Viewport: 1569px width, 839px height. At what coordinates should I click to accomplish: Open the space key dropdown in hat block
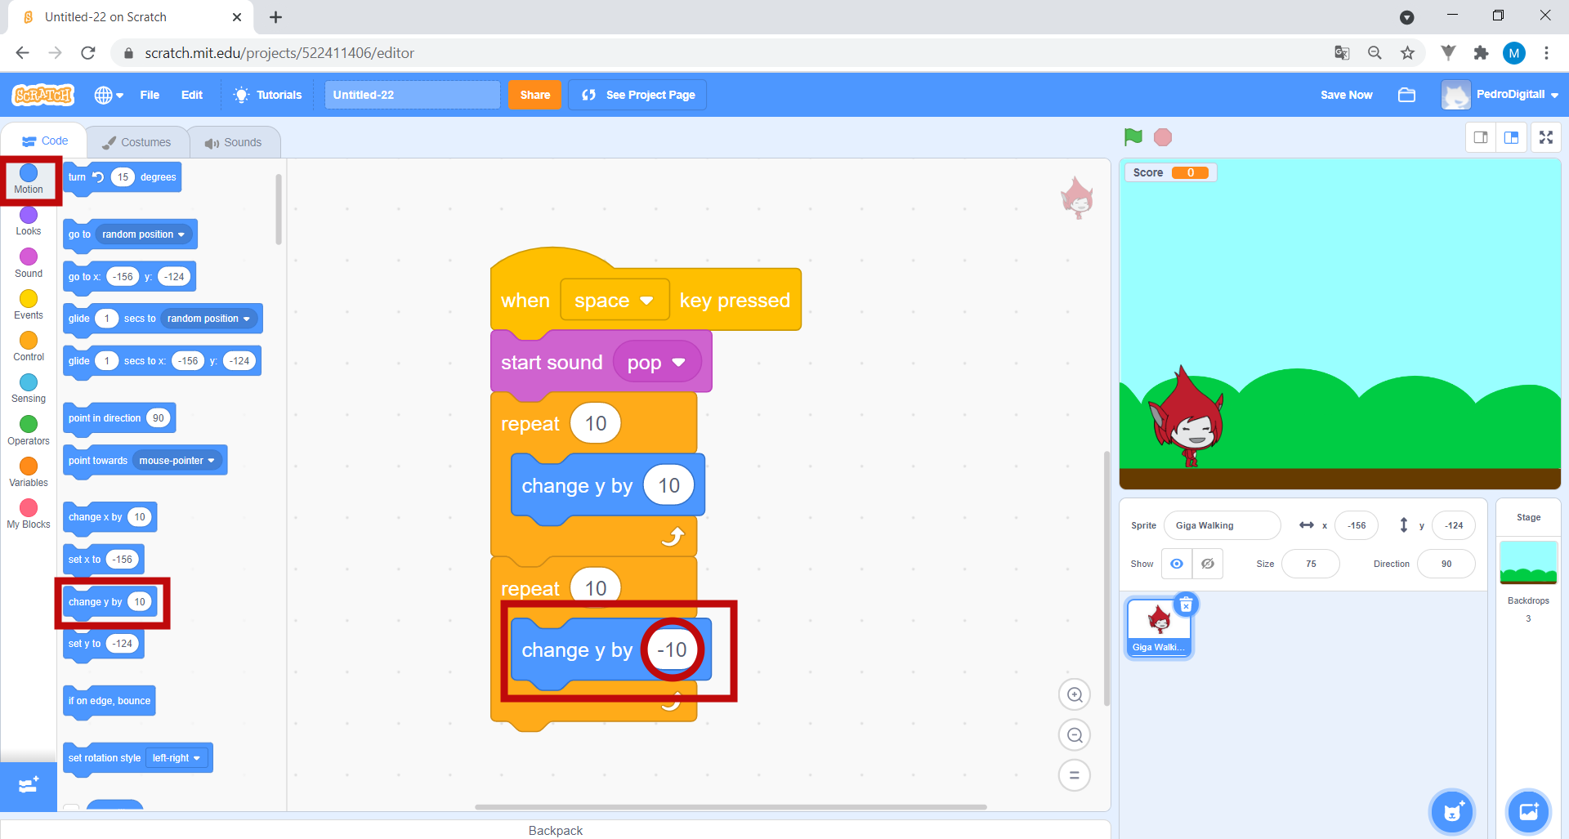click(615, 301)
